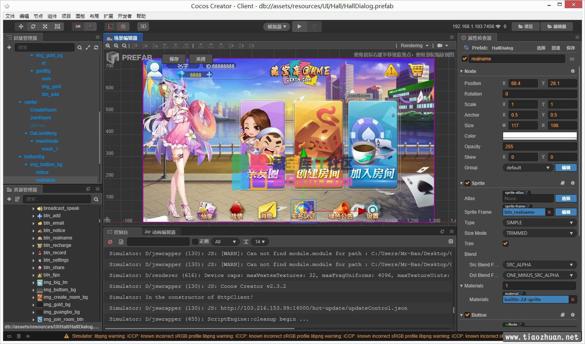Open the scene camera options dropdown
This screenshot has height=344, width=585.
coord(443,46)
